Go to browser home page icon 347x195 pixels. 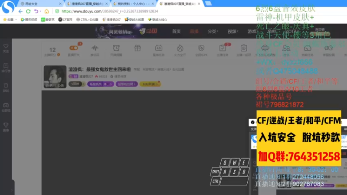pos(46,11)
